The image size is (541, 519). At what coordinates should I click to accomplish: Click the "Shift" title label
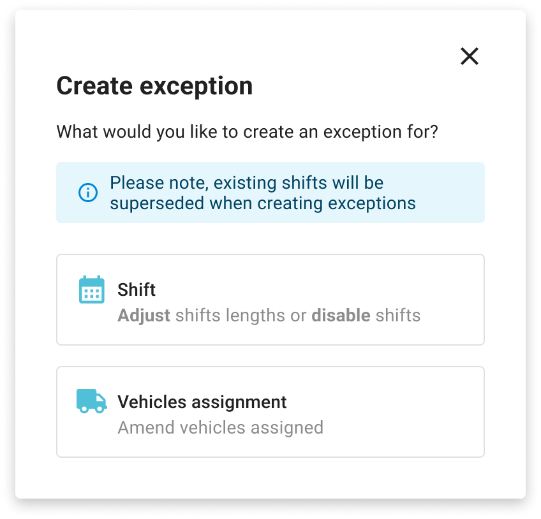point(137,290)
